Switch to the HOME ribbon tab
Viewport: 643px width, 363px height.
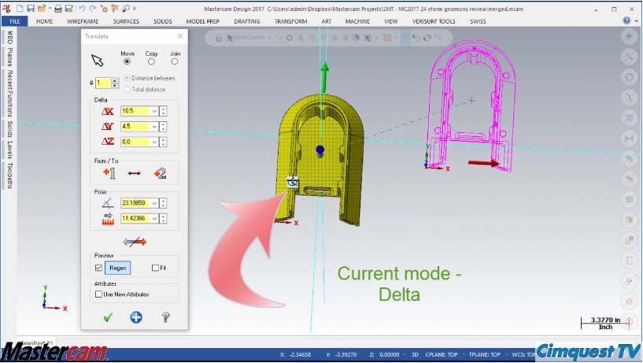pos(44,21)
